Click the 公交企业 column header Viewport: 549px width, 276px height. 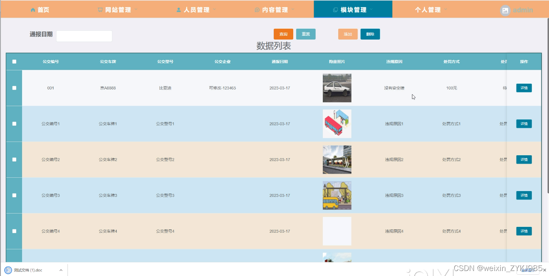coord(222,62)
